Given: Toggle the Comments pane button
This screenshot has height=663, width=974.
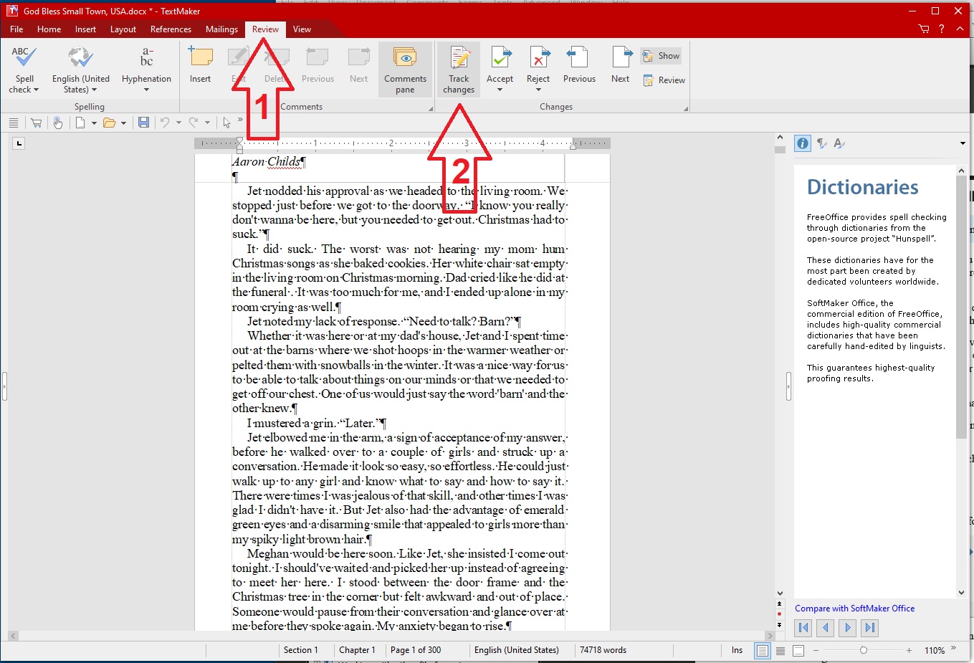Looking at the screenshot, I should click(x=405, y=70).
